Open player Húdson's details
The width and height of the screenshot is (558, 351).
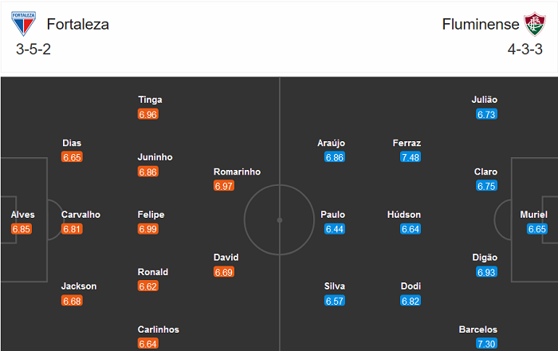pos(403,215)
